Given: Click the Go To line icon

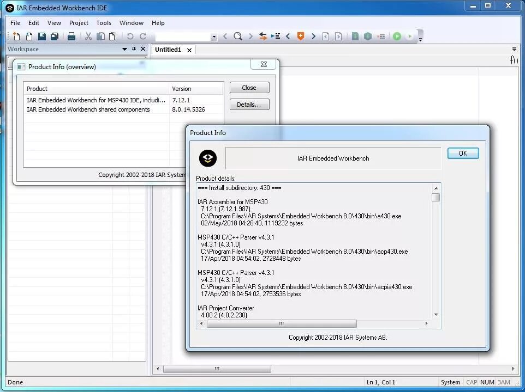Looking at the screenshot, I should (276, 36).
